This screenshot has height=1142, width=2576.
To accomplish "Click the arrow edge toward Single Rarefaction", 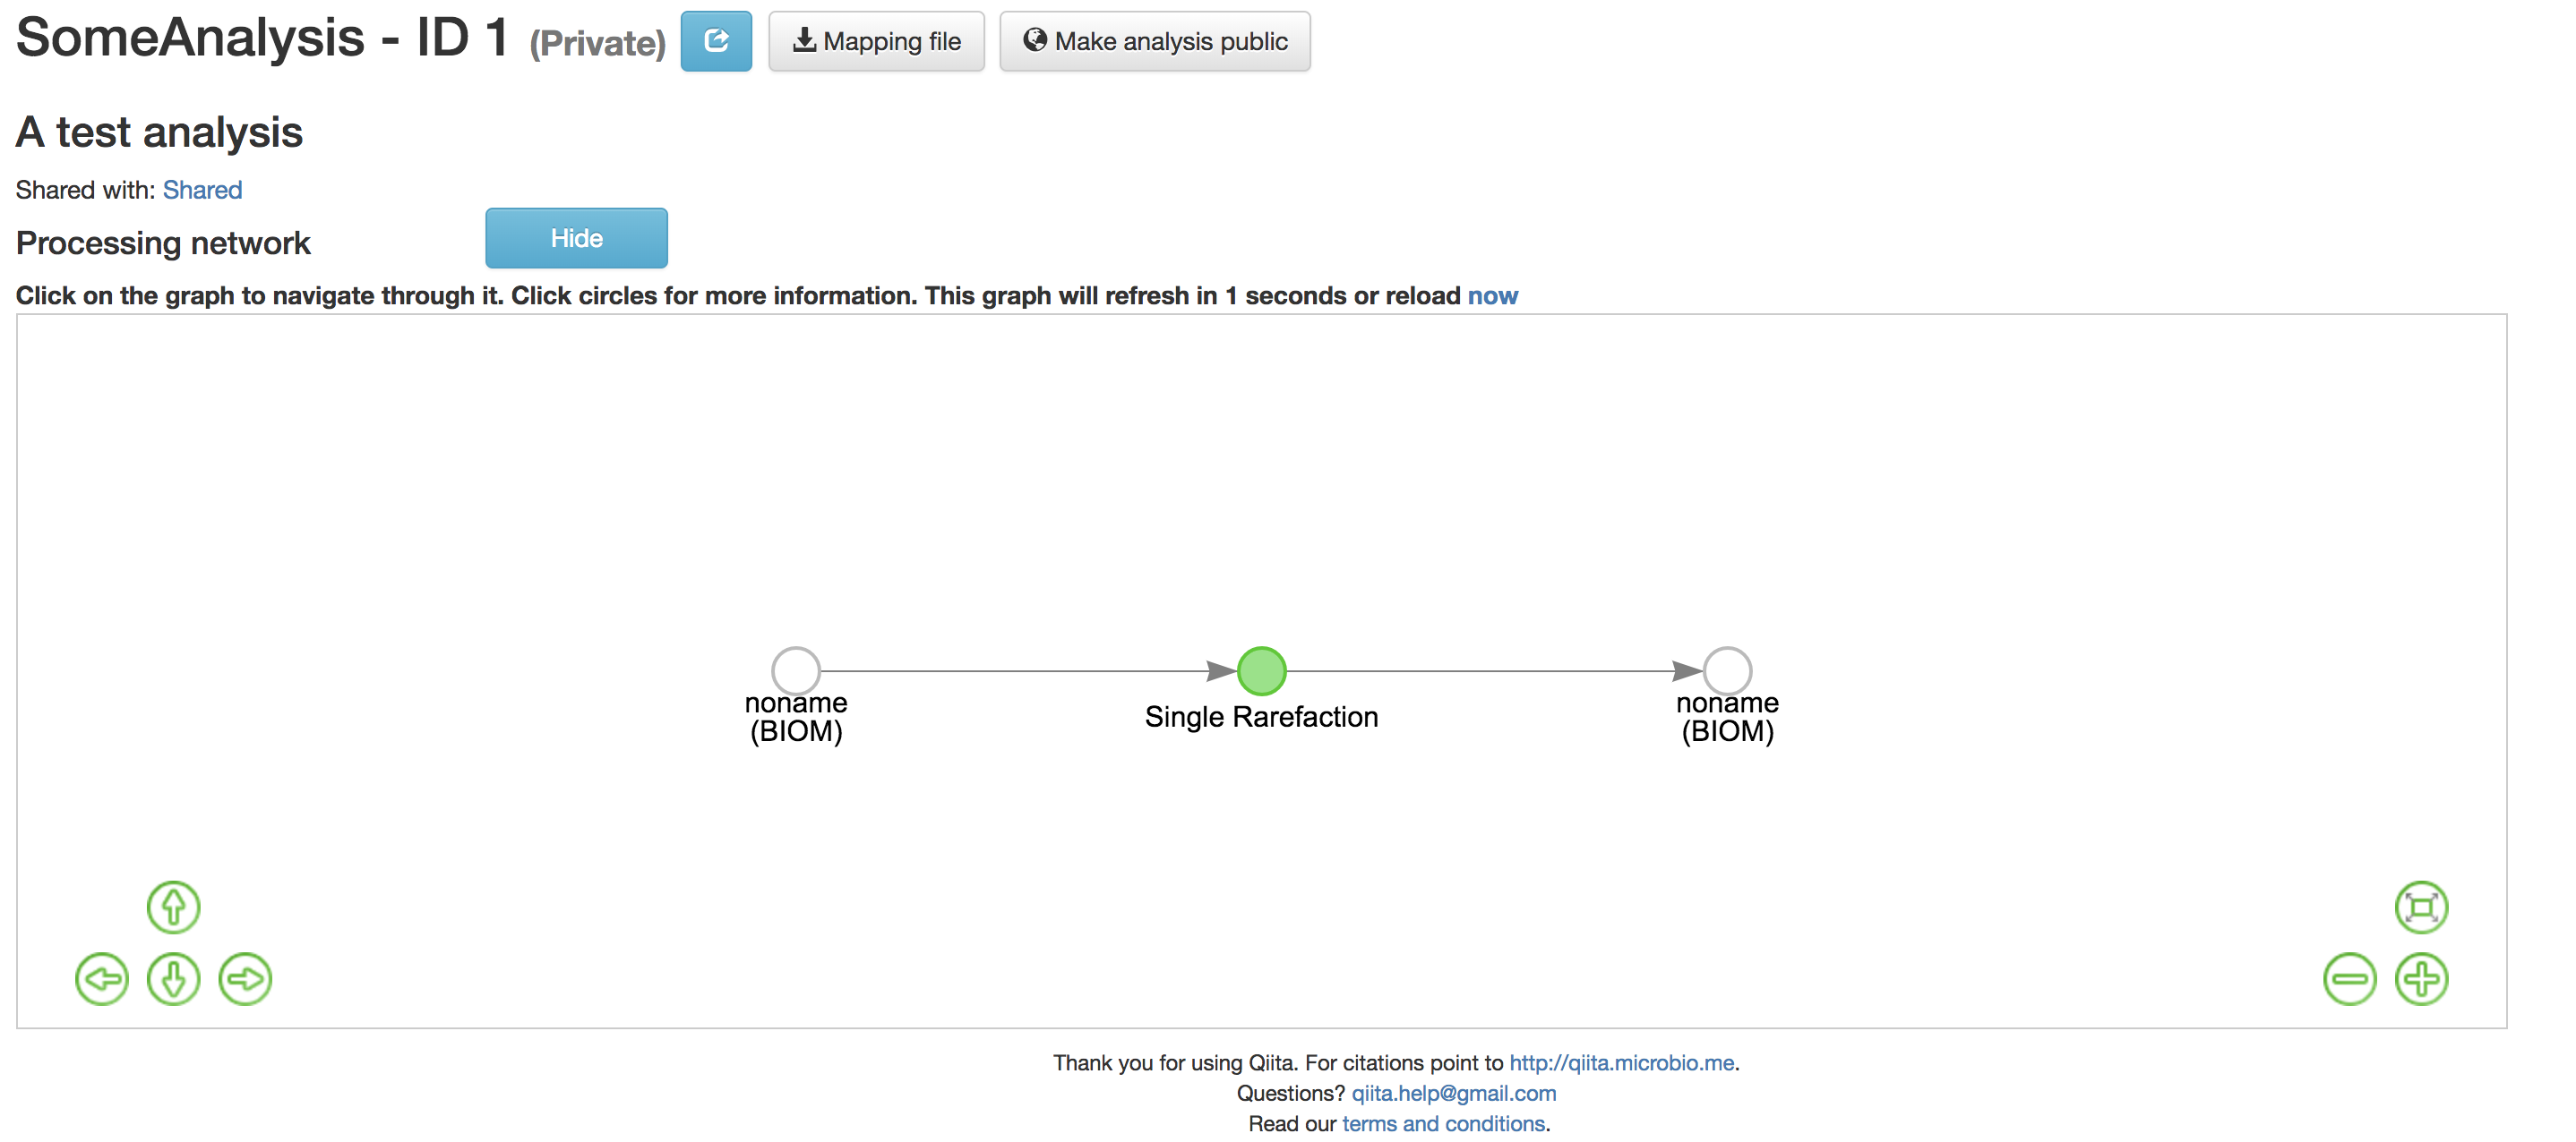I will click(x=1020, y=670).
